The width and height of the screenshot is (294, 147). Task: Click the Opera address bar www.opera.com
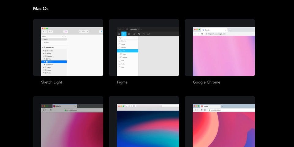click(232, 110)
